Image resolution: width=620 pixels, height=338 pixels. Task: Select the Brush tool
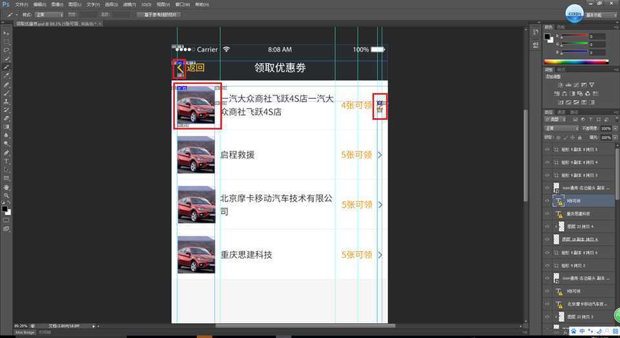[x=6, y=93]
